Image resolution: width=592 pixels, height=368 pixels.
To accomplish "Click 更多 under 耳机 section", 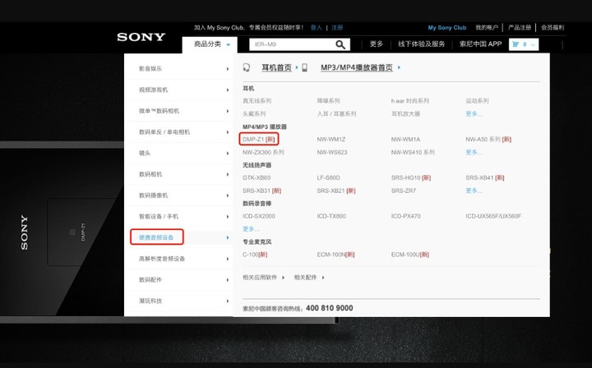I will [474, 113].
